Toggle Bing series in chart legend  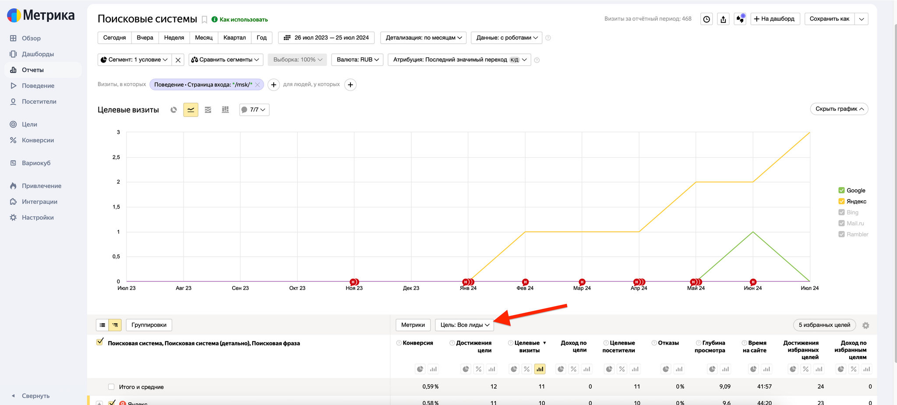[841, 212]
